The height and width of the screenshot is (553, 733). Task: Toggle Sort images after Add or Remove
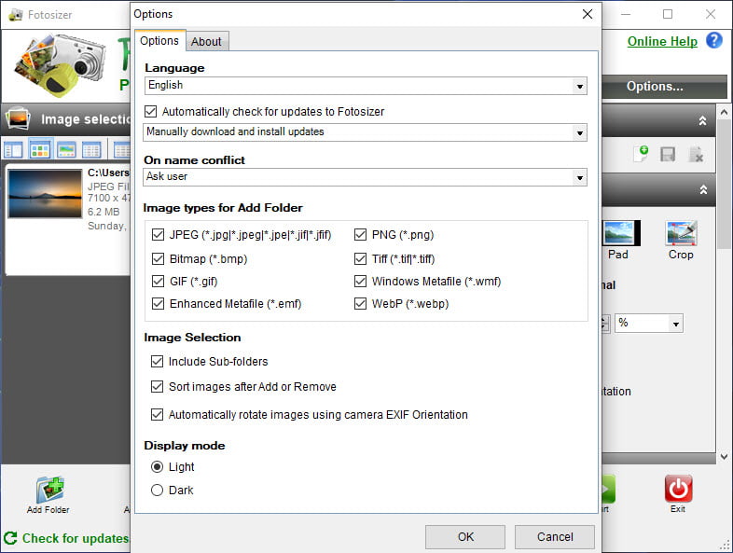pyautogui.click(x=157, y=387)
